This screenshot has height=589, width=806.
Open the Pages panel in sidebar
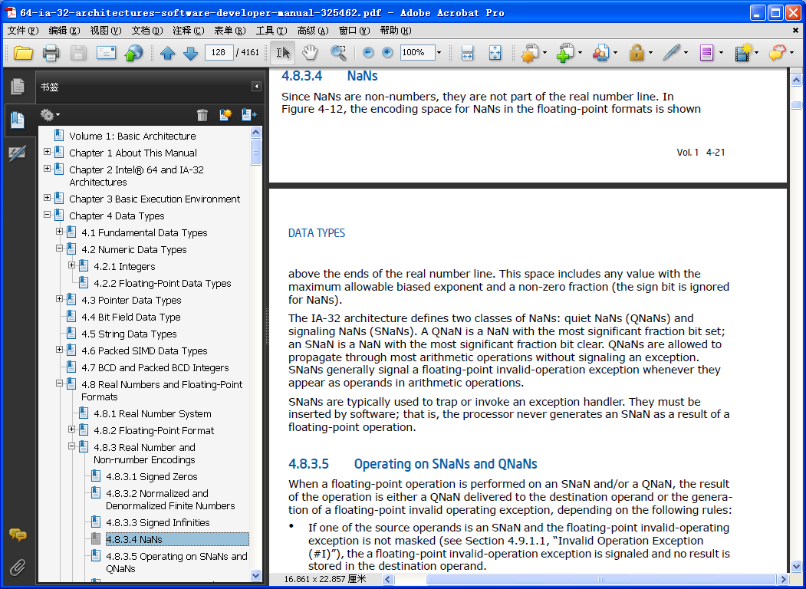pyautogui.click(x=18, y=87)
